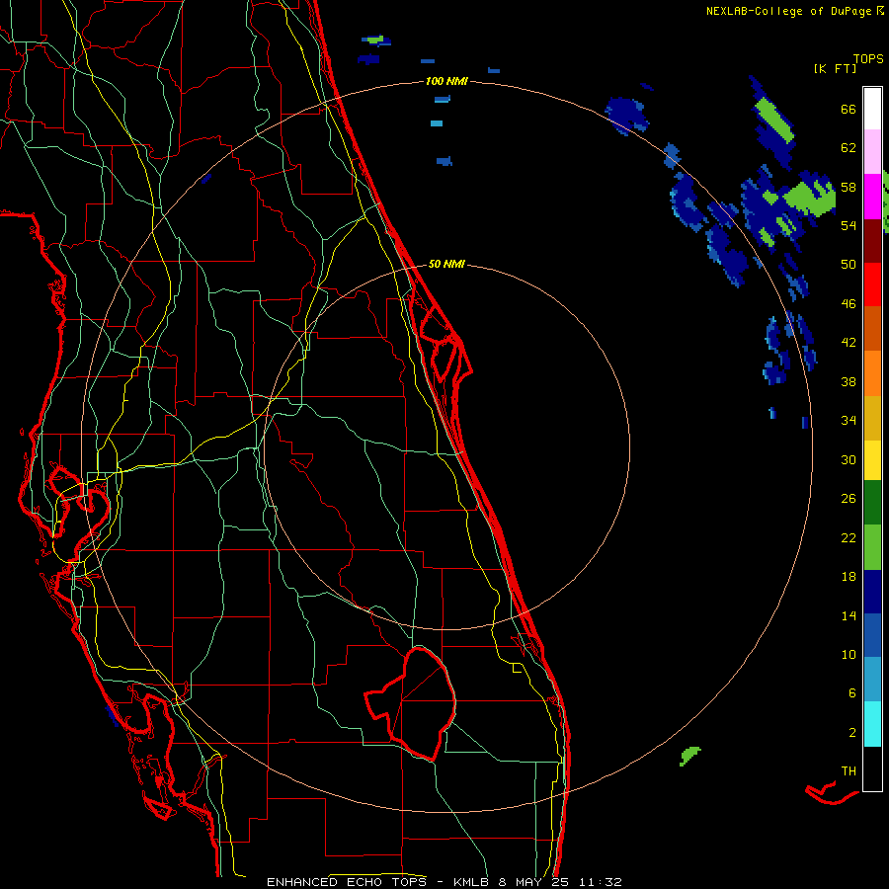889x889 pixels.
Task: Click the 50 value on the scale
Action: (x=849, y=264)
